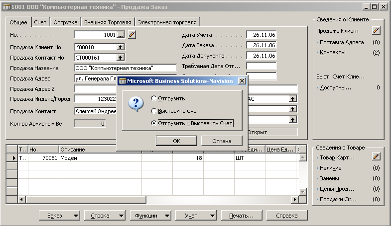Image resolution: width=391 pixels, height=226 pixels.
Task: Switch to the Электронная торговля tab
Action: 167,22
